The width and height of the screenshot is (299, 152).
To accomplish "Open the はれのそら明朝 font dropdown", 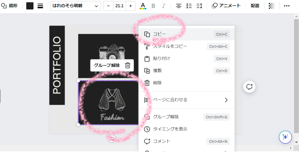I will tap(76, 6).
